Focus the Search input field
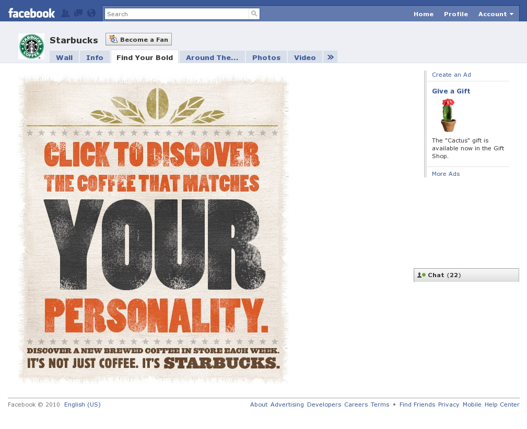The image size is (527, 429). pos(177,14)
